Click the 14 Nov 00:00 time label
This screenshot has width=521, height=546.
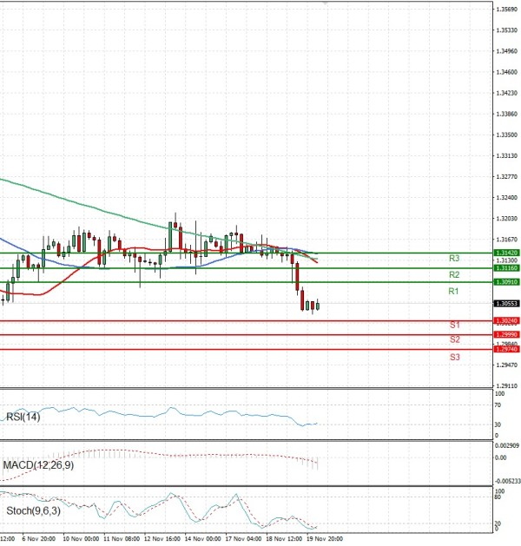(201, 538)
